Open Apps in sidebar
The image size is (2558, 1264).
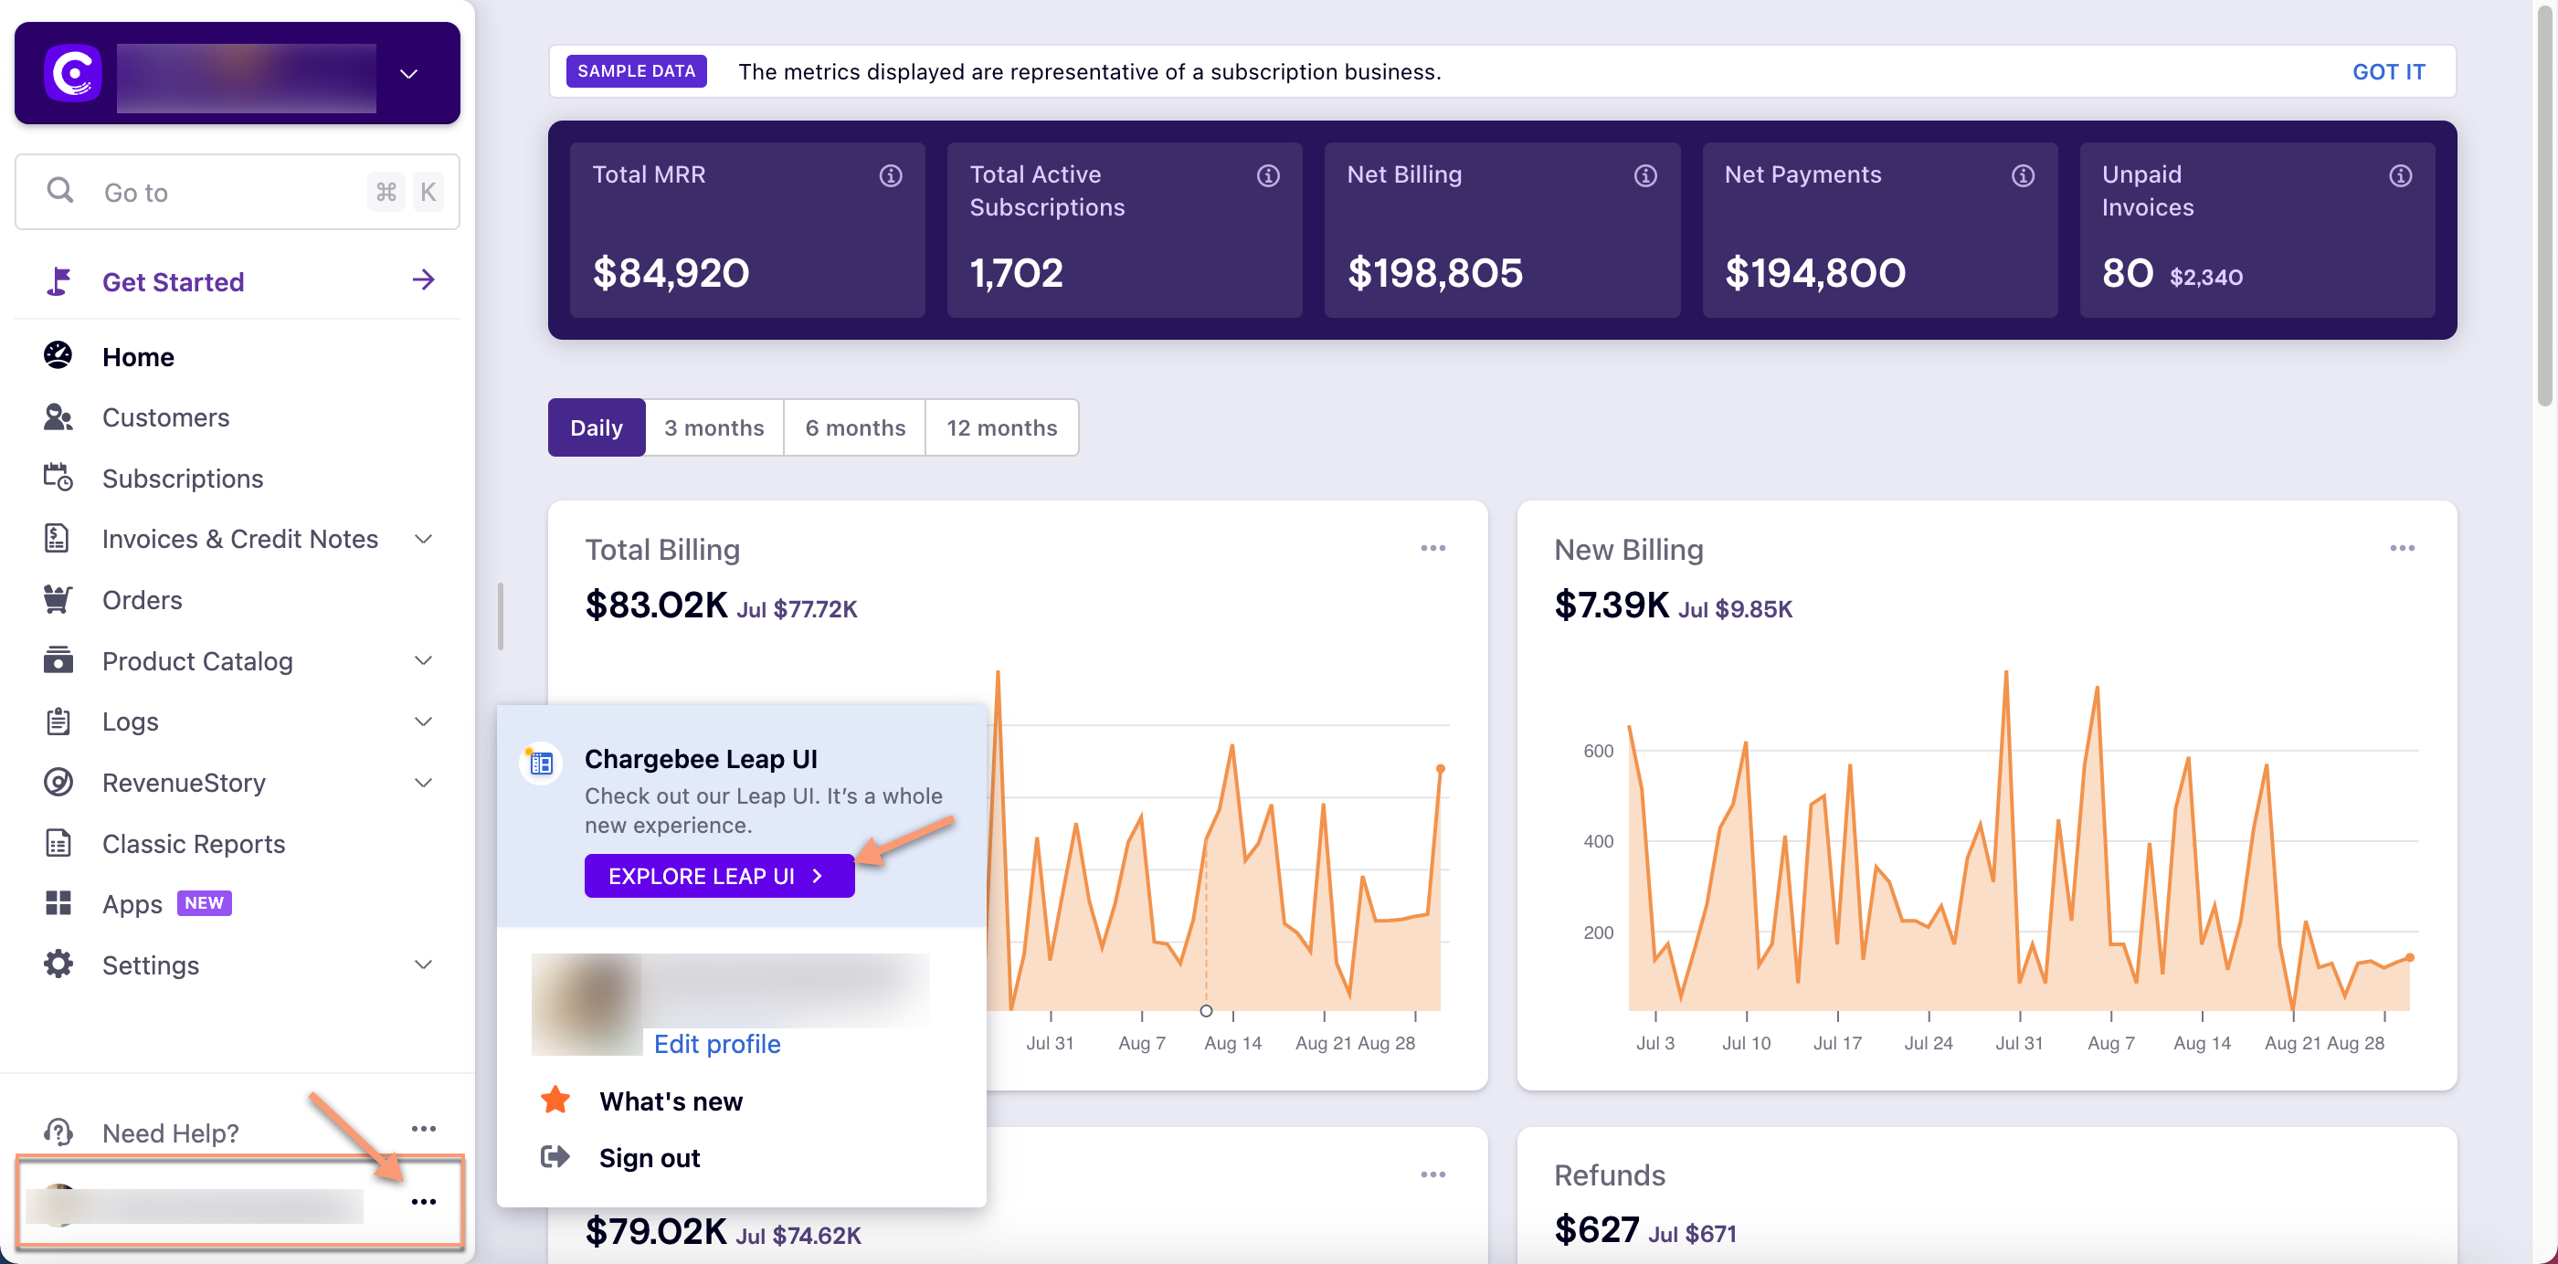(x=132, y=903)
